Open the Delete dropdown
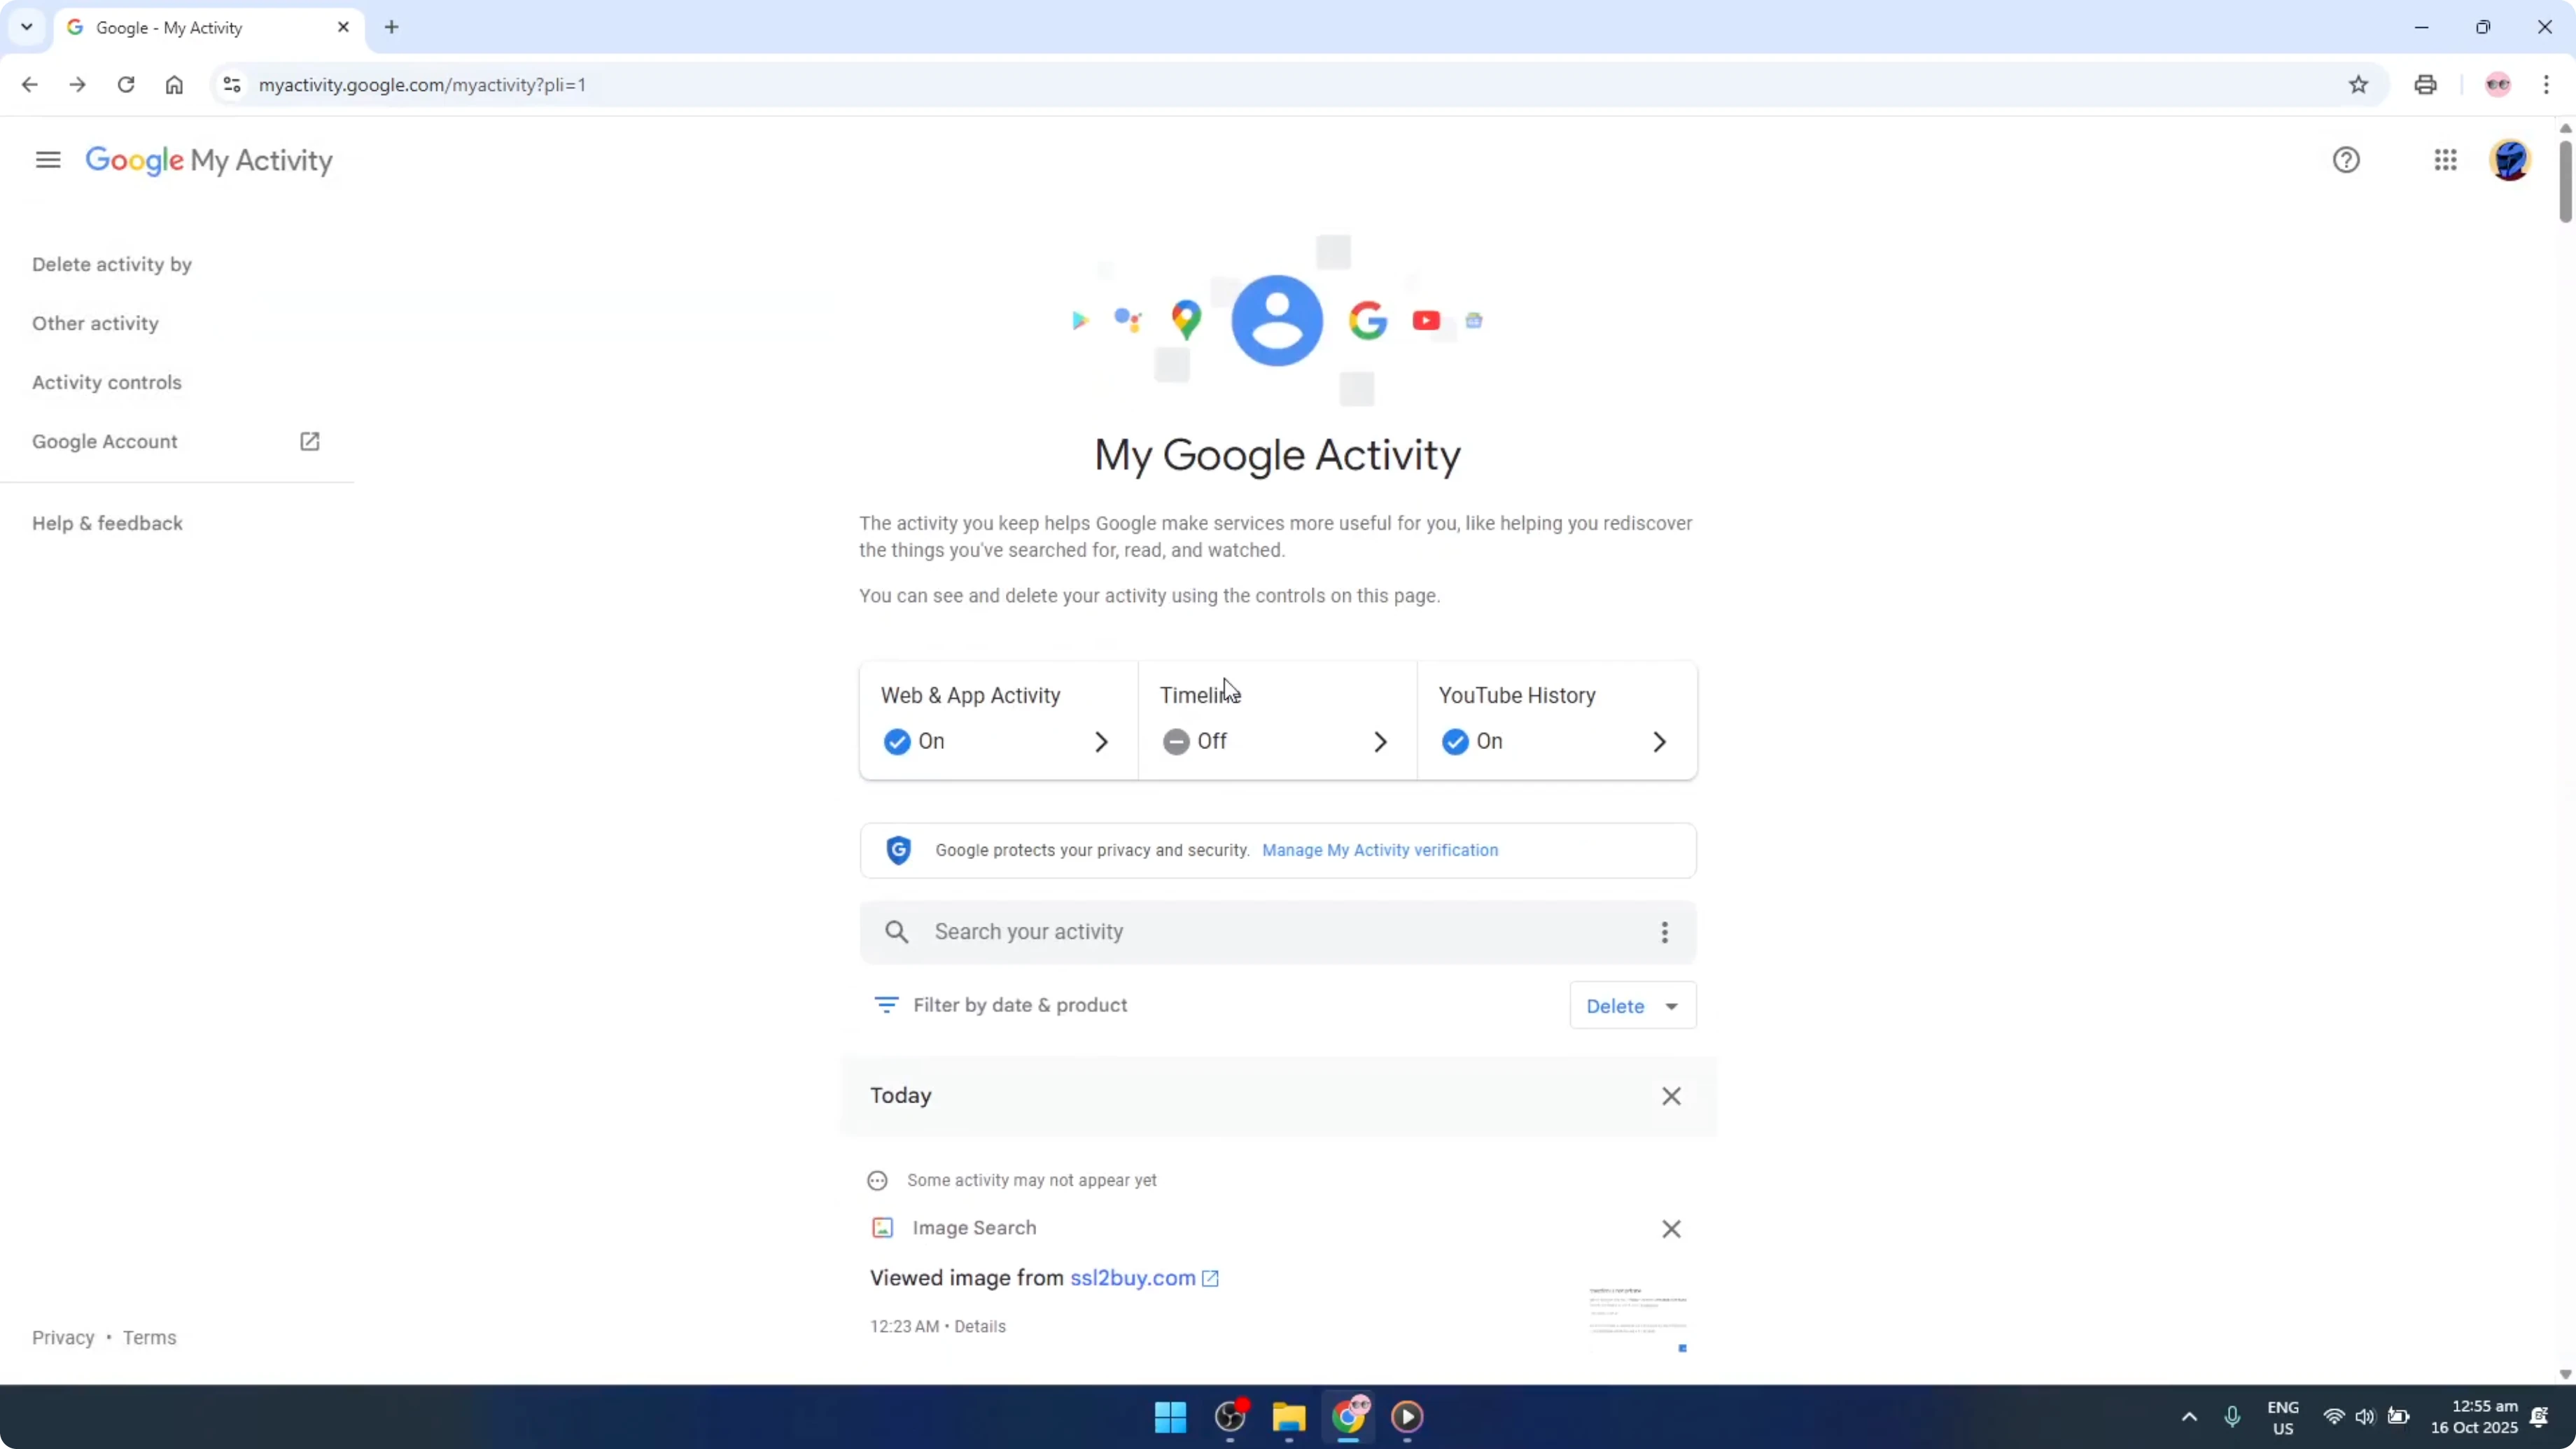Viewport: 2576px width, 1449px height. click(x=1631, y=1005)
